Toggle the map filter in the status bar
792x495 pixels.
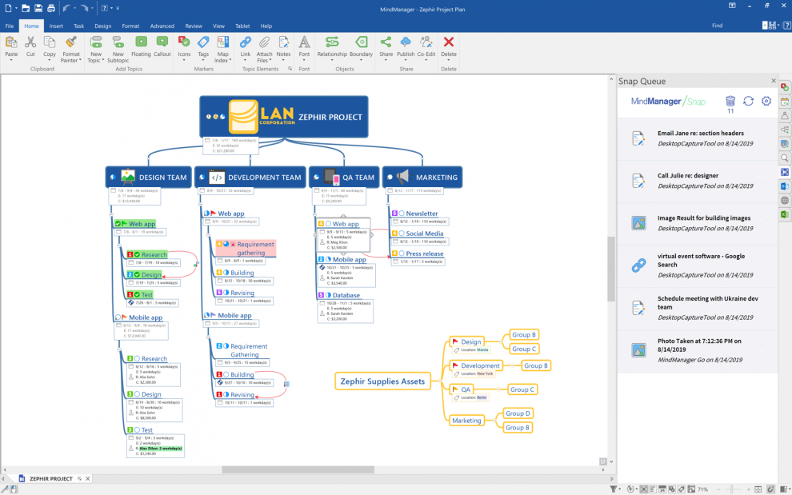coord(613,489)
